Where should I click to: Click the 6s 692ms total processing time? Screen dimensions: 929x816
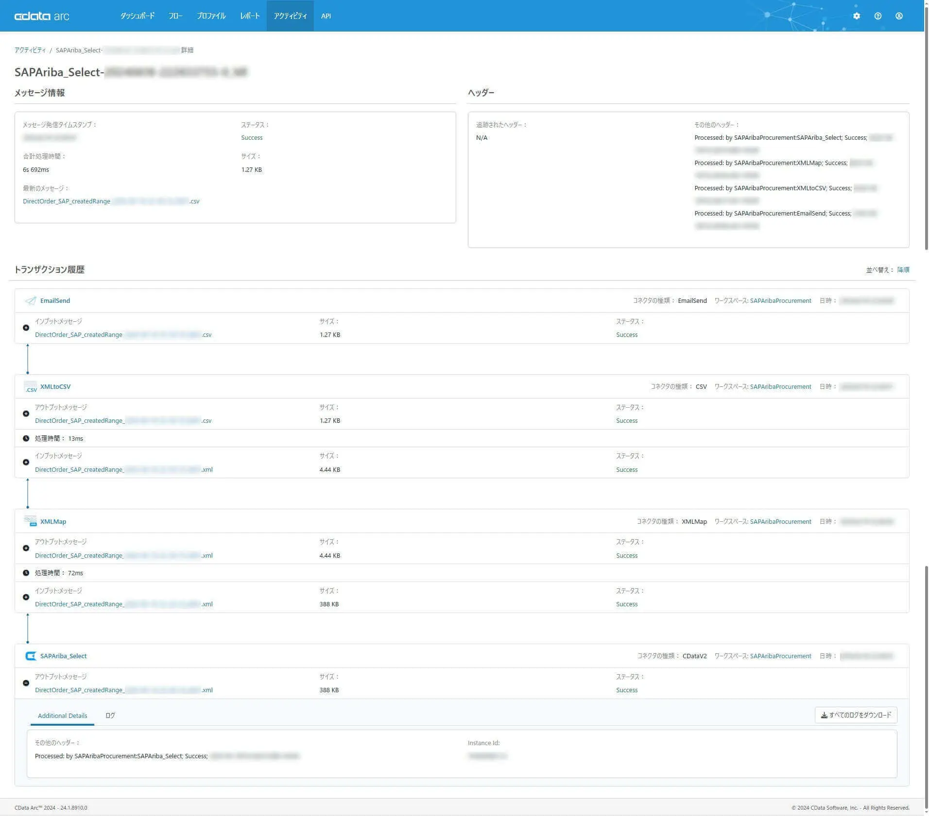pyautogui.click(x=36, y=170)
